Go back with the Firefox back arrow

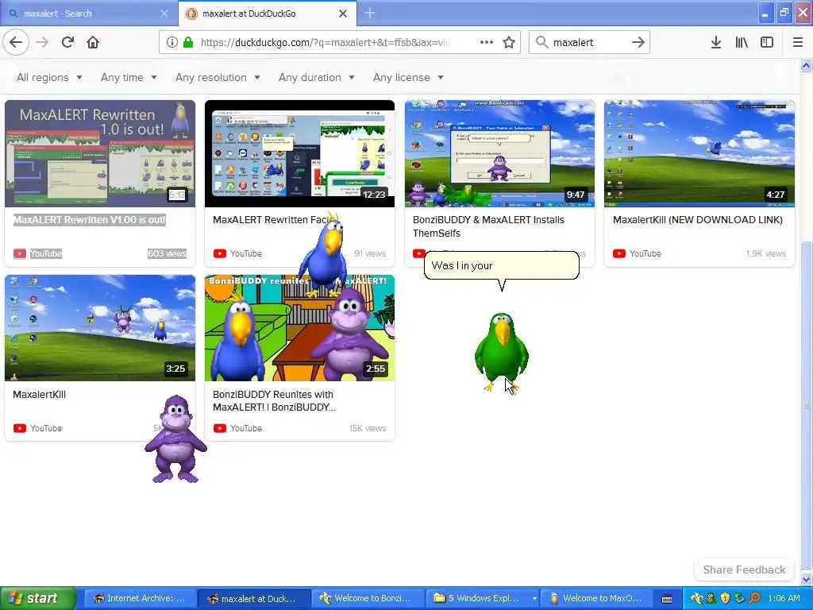point(16,43)
